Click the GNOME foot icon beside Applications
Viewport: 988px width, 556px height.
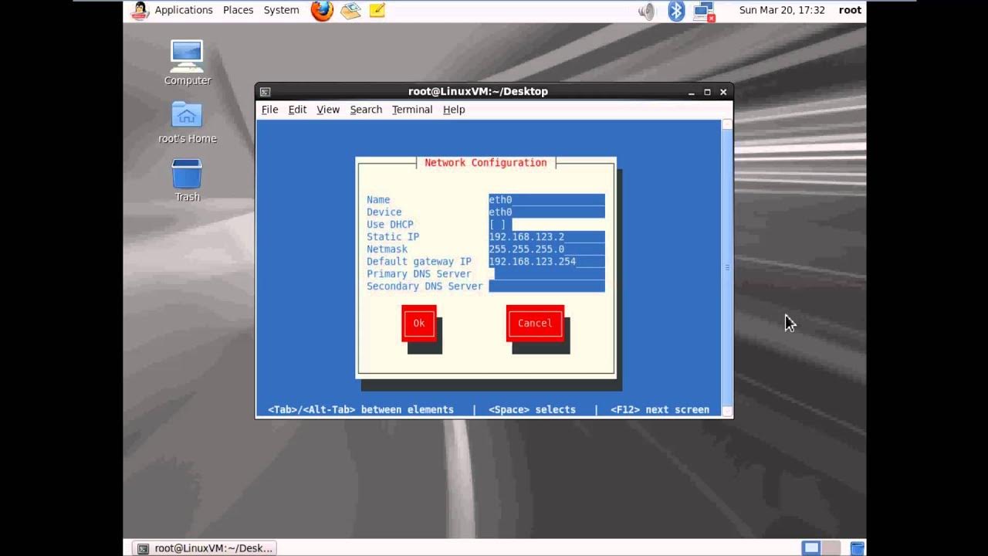point(140,11)
